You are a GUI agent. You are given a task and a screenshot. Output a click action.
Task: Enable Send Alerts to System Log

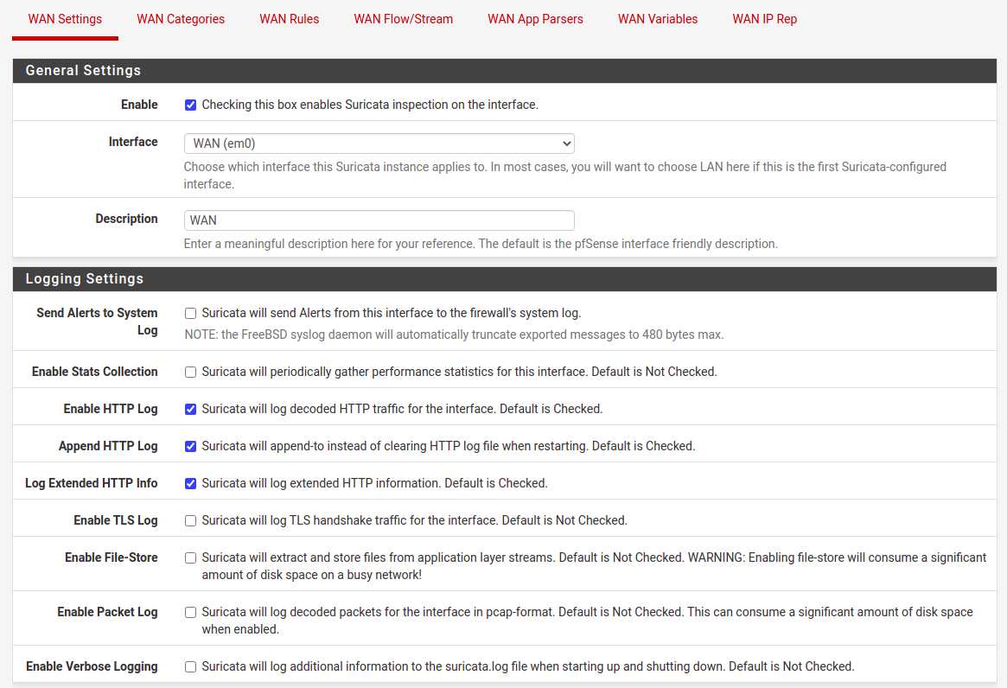(191, 314)
